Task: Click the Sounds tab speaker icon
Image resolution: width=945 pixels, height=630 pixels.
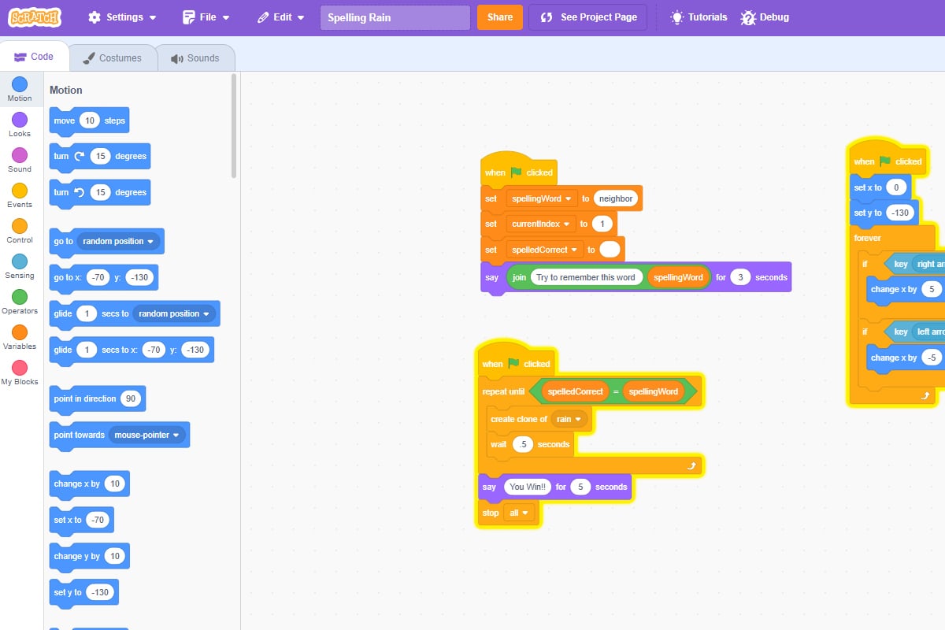Action: pyautogui.click(x=177, y=58)
